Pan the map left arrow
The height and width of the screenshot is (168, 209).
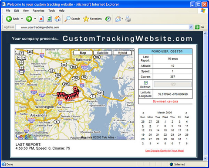point(19,58)
